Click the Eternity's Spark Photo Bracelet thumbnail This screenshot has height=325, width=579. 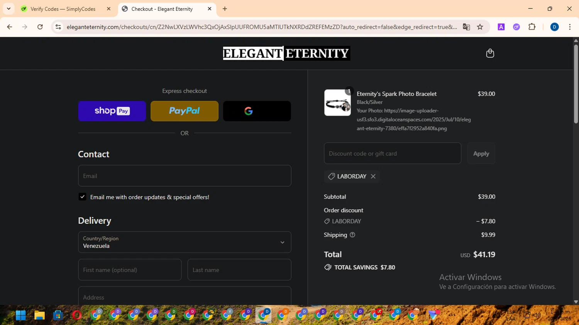coord(337,103)
